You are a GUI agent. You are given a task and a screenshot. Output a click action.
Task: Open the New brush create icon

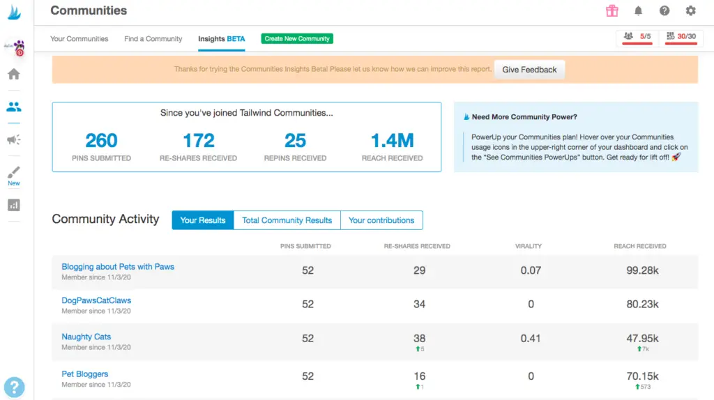[x=14, y=176]
